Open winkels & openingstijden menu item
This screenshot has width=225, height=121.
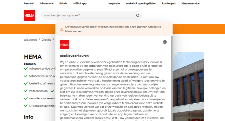click(x=141, y=3)
